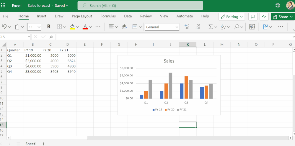The width and height of the screenshot is (295, 146).
Task: Click the text alignment icon
Action: tap(111, 27)
